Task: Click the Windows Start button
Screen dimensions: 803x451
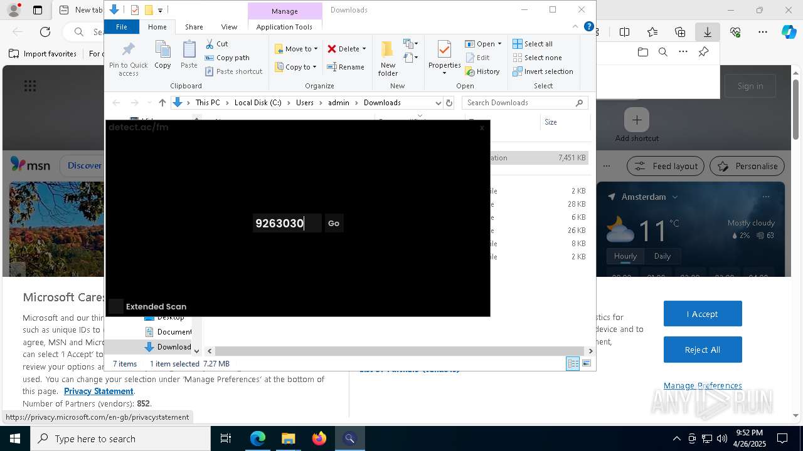Action: (x=14, y=438)
